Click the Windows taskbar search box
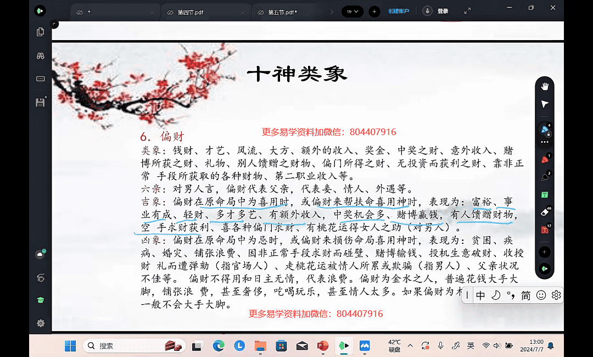 click(x=125, y=345)
